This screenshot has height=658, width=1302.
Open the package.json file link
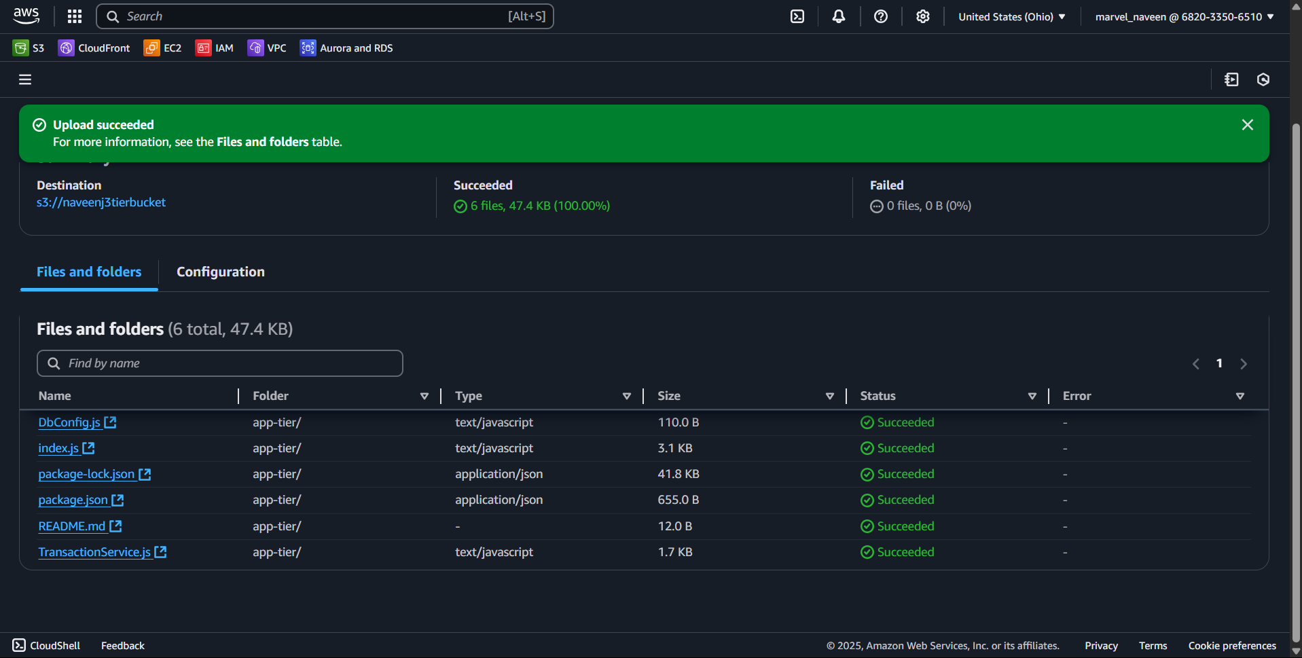(x=73, y=500)
